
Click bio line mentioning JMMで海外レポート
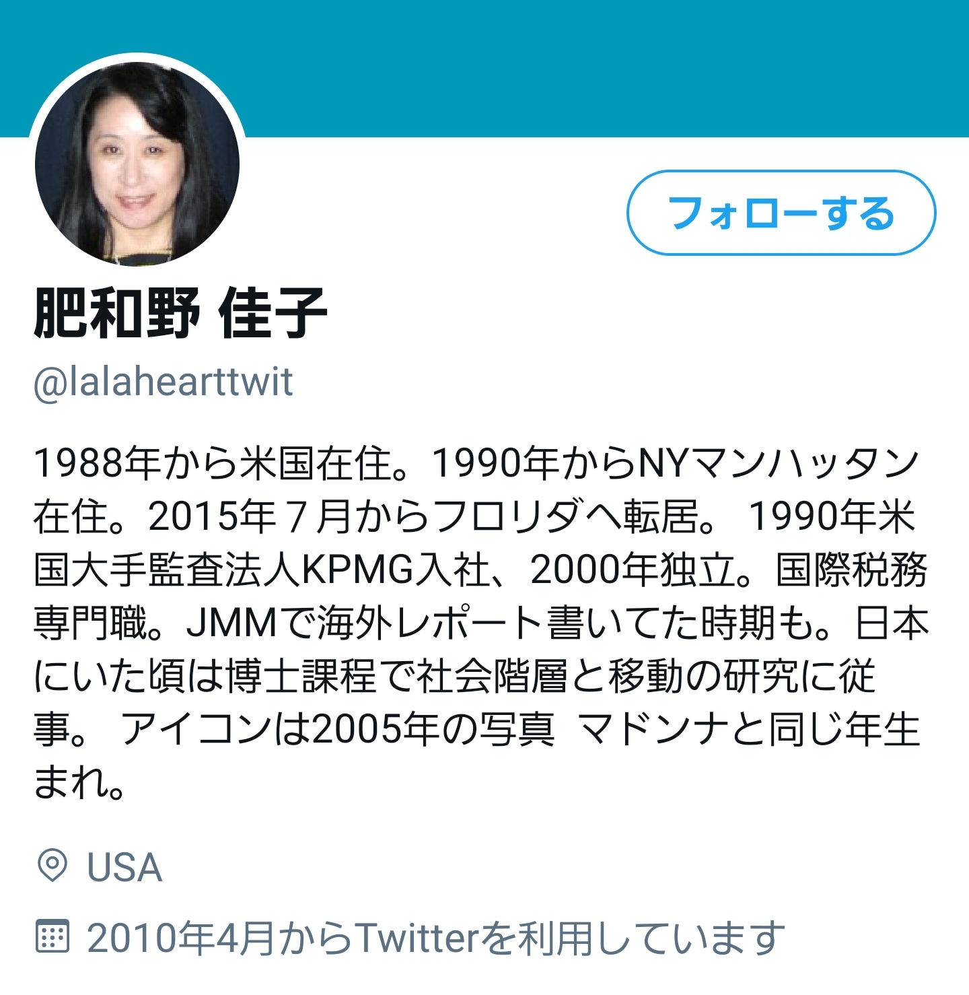481,623
